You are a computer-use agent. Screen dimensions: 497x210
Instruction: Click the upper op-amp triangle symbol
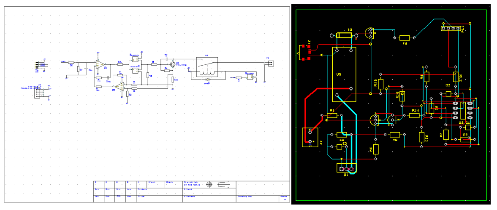(x=100, y=64)
